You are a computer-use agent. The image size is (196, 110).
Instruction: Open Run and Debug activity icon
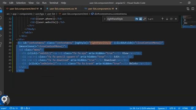point(1,36)
